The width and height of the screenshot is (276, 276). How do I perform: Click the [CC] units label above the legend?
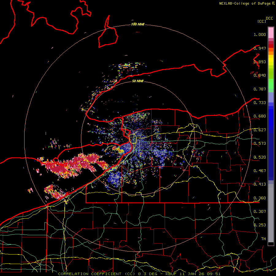click(262, 21)
